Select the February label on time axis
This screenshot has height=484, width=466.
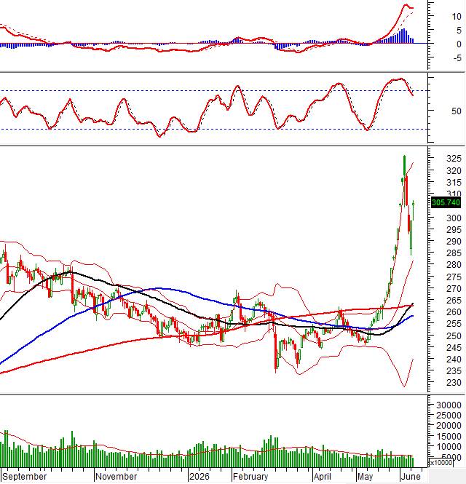250,476
